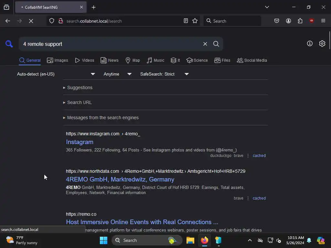Open the Auto-detect (en-US) language dropdown
This screenshot has height=248, width=331.
click(x=56, y=74)
